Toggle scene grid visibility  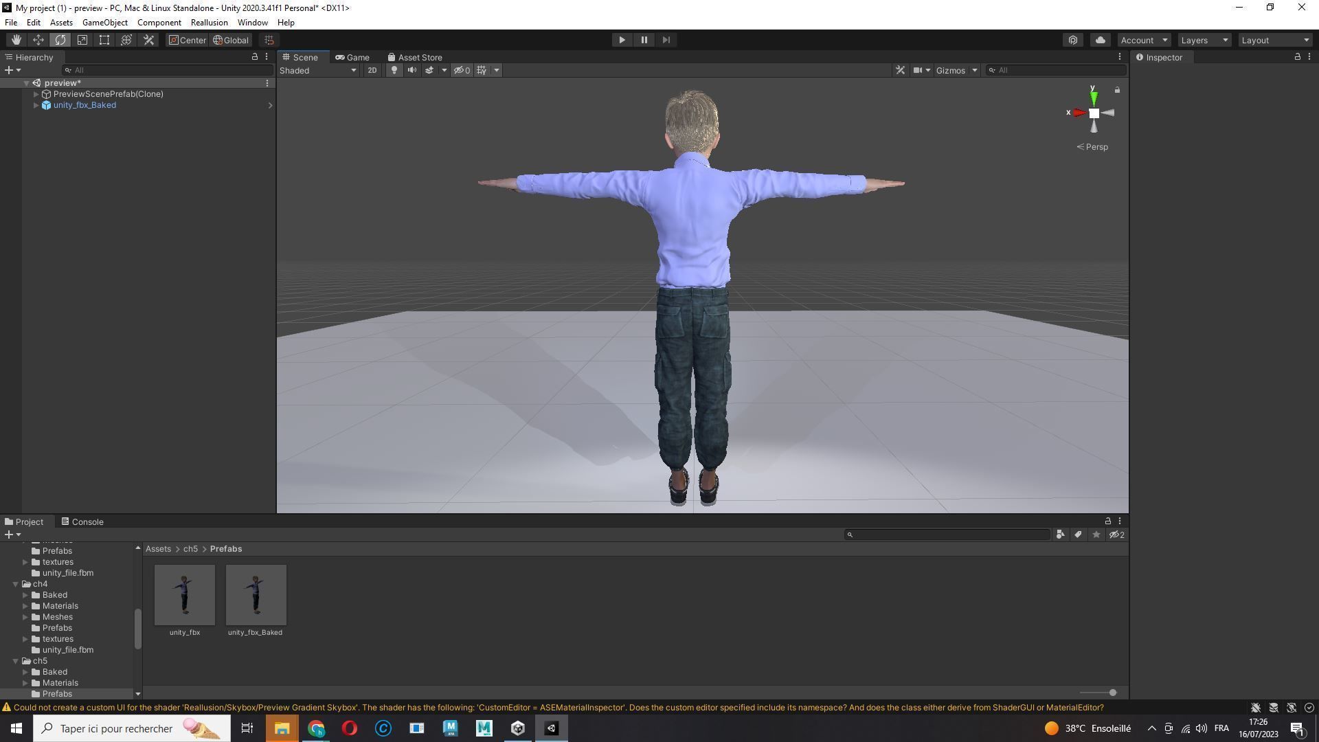coord(482,70)
